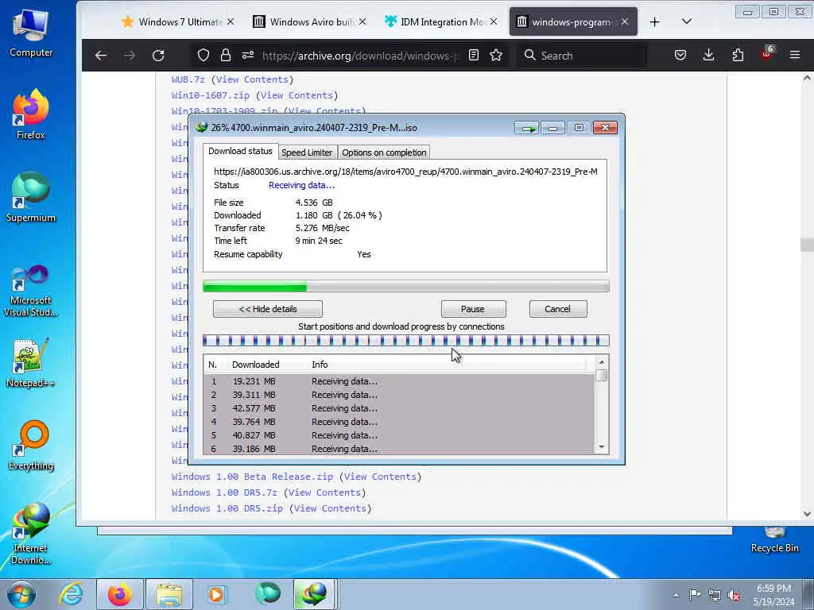Open the Supermium desktop shortcut
The height and width of the screenshot is (610, 814).
[31, 197]
